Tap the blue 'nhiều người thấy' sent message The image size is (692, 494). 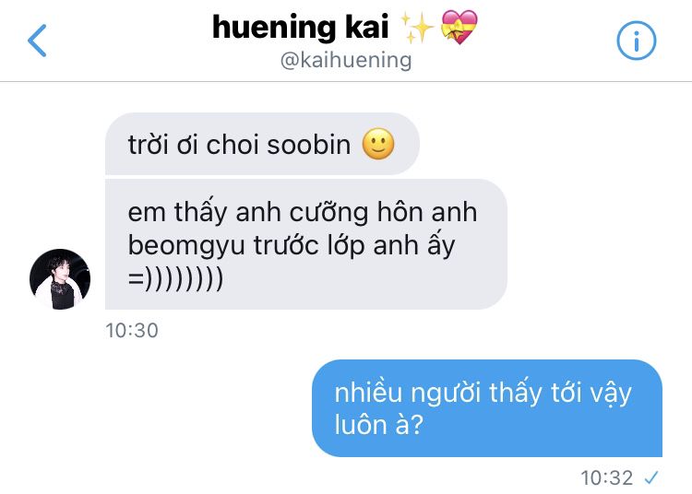[x=487, y=408]
